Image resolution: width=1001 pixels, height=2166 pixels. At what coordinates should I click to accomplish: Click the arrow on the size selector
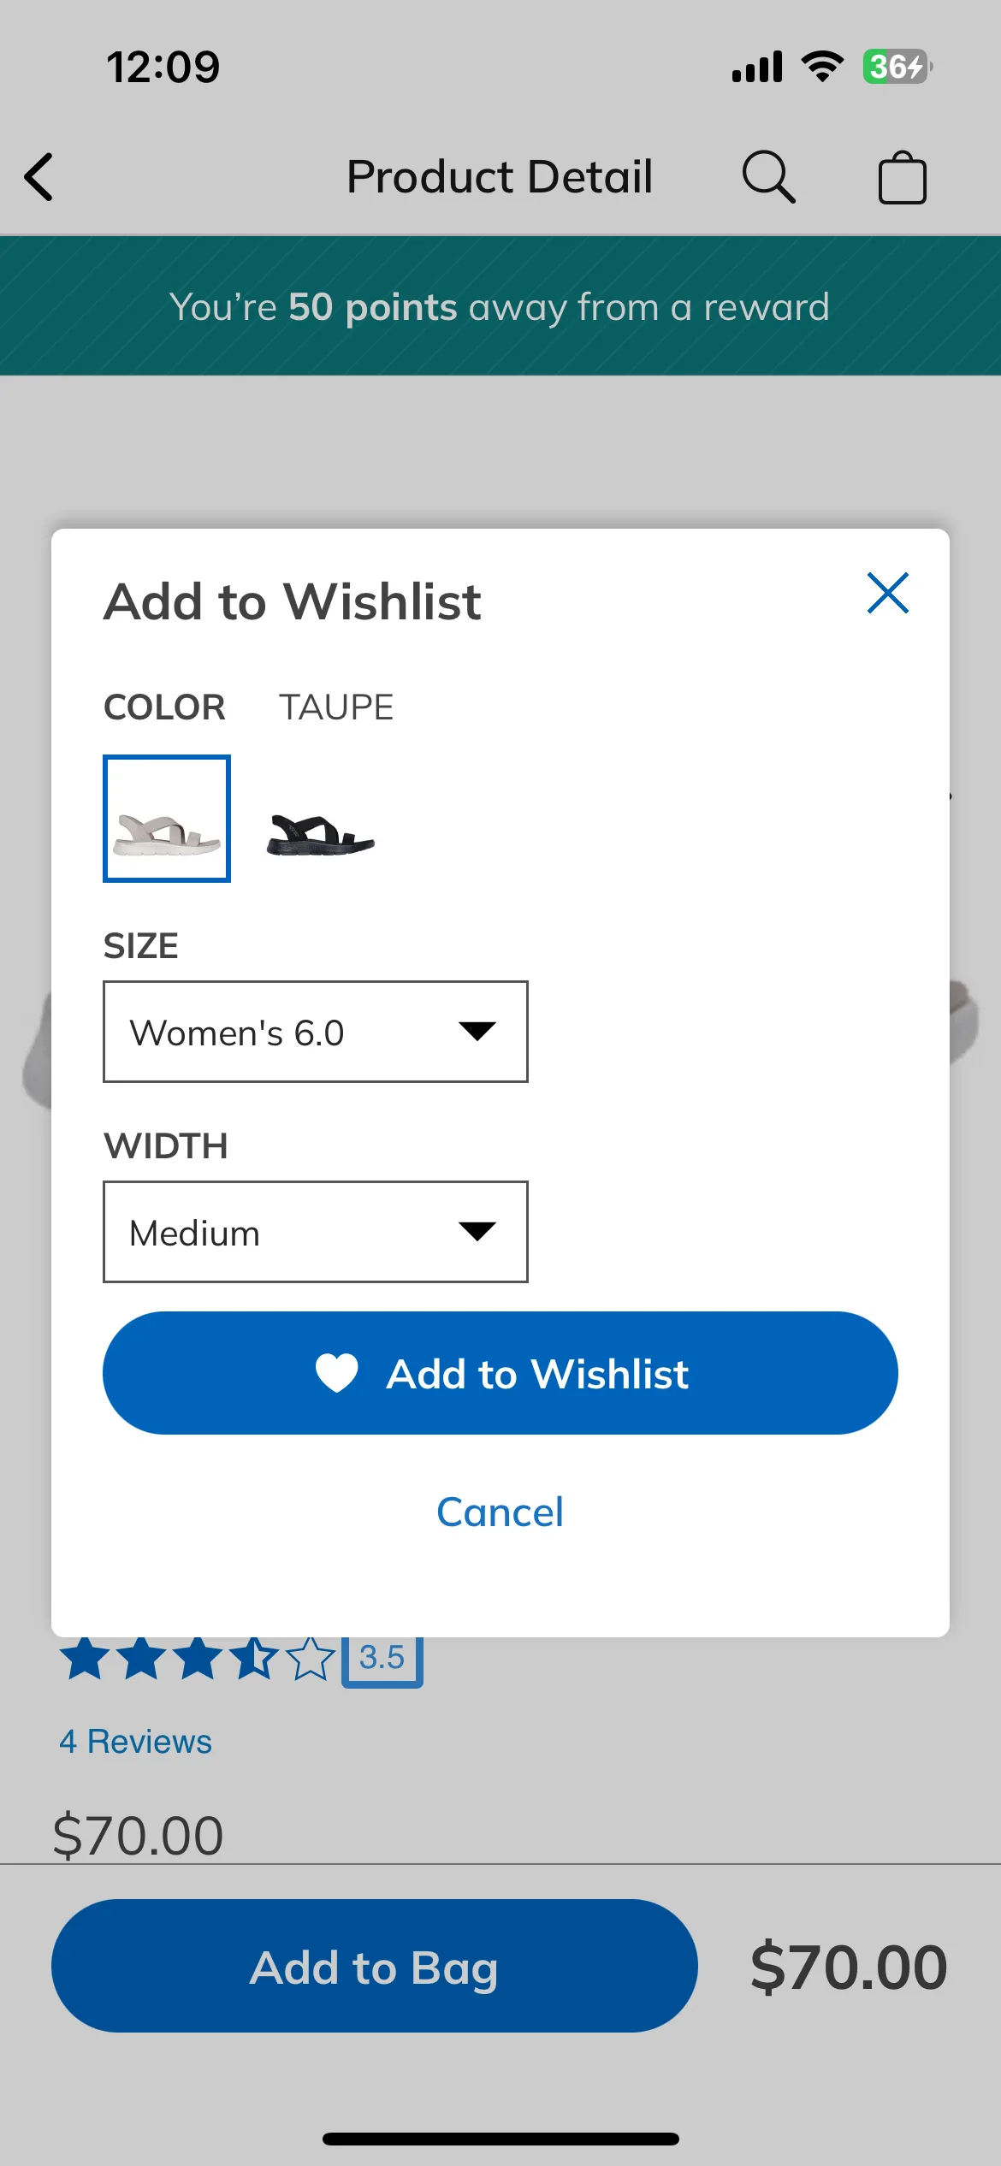coord(477,1031)
